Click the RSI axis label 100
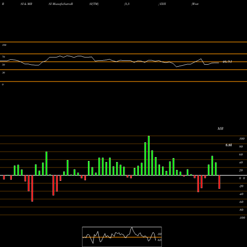Screen dimensions: 247x247 click(x=4, y=45)
